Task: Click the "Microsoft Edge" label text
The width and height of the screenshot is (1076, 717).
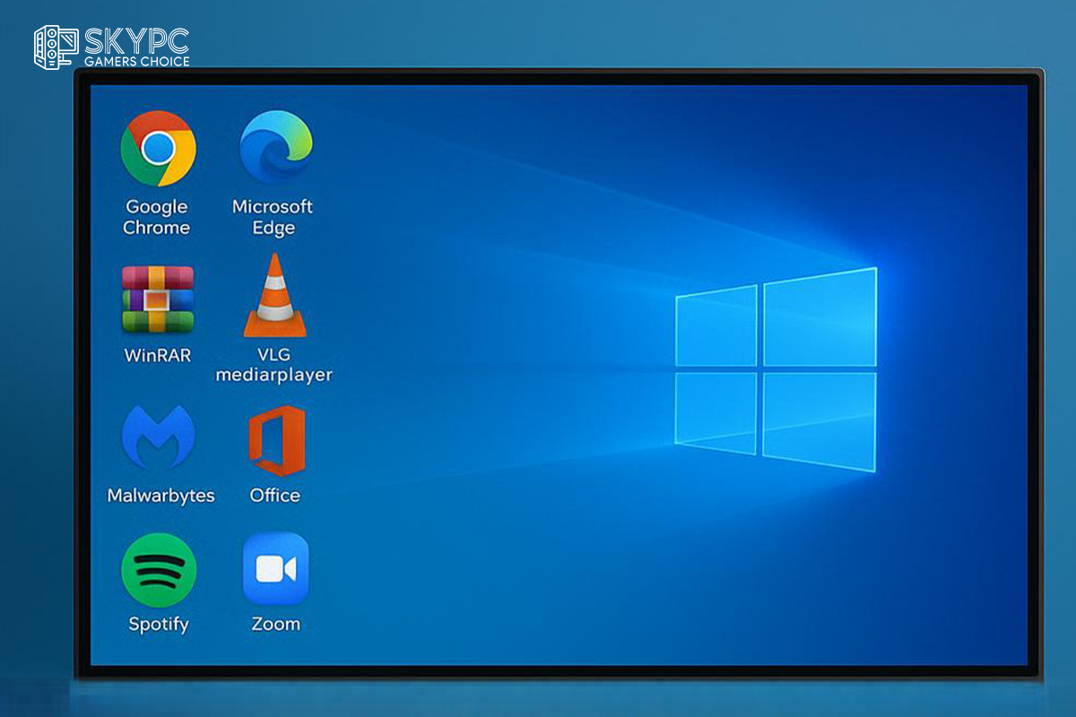Action: (273, 217)
